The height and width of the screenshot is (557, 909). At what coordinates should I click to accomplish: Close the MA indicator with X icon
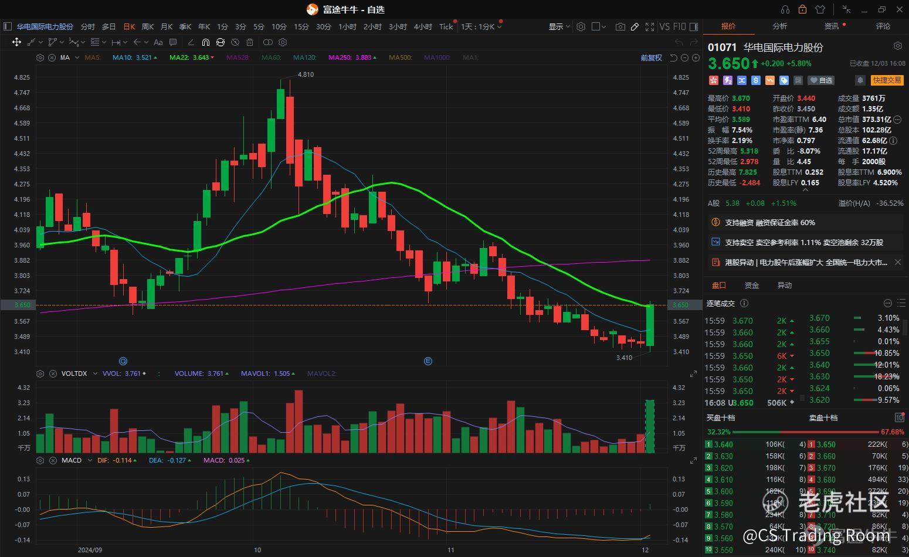click(52, 57)
